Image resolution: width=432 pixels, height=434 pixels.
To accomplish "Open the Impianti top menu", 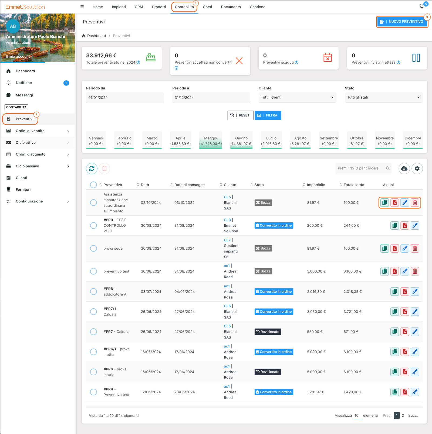I will pyautogui.click(x=119, y=7).
